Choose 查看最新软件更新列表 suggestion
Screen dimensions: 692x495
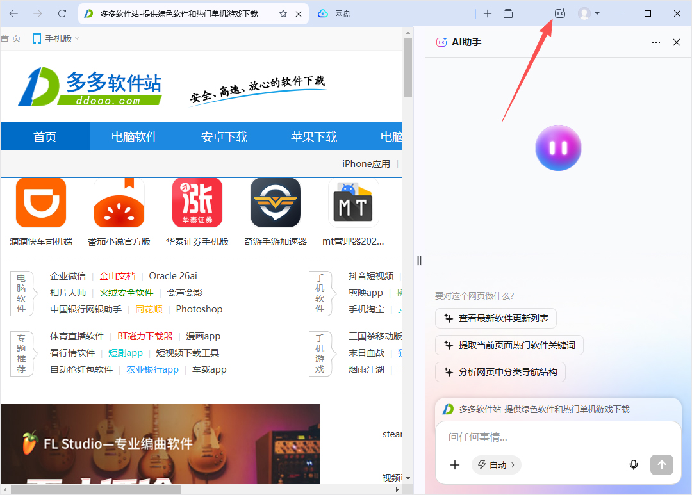[495, 318]
